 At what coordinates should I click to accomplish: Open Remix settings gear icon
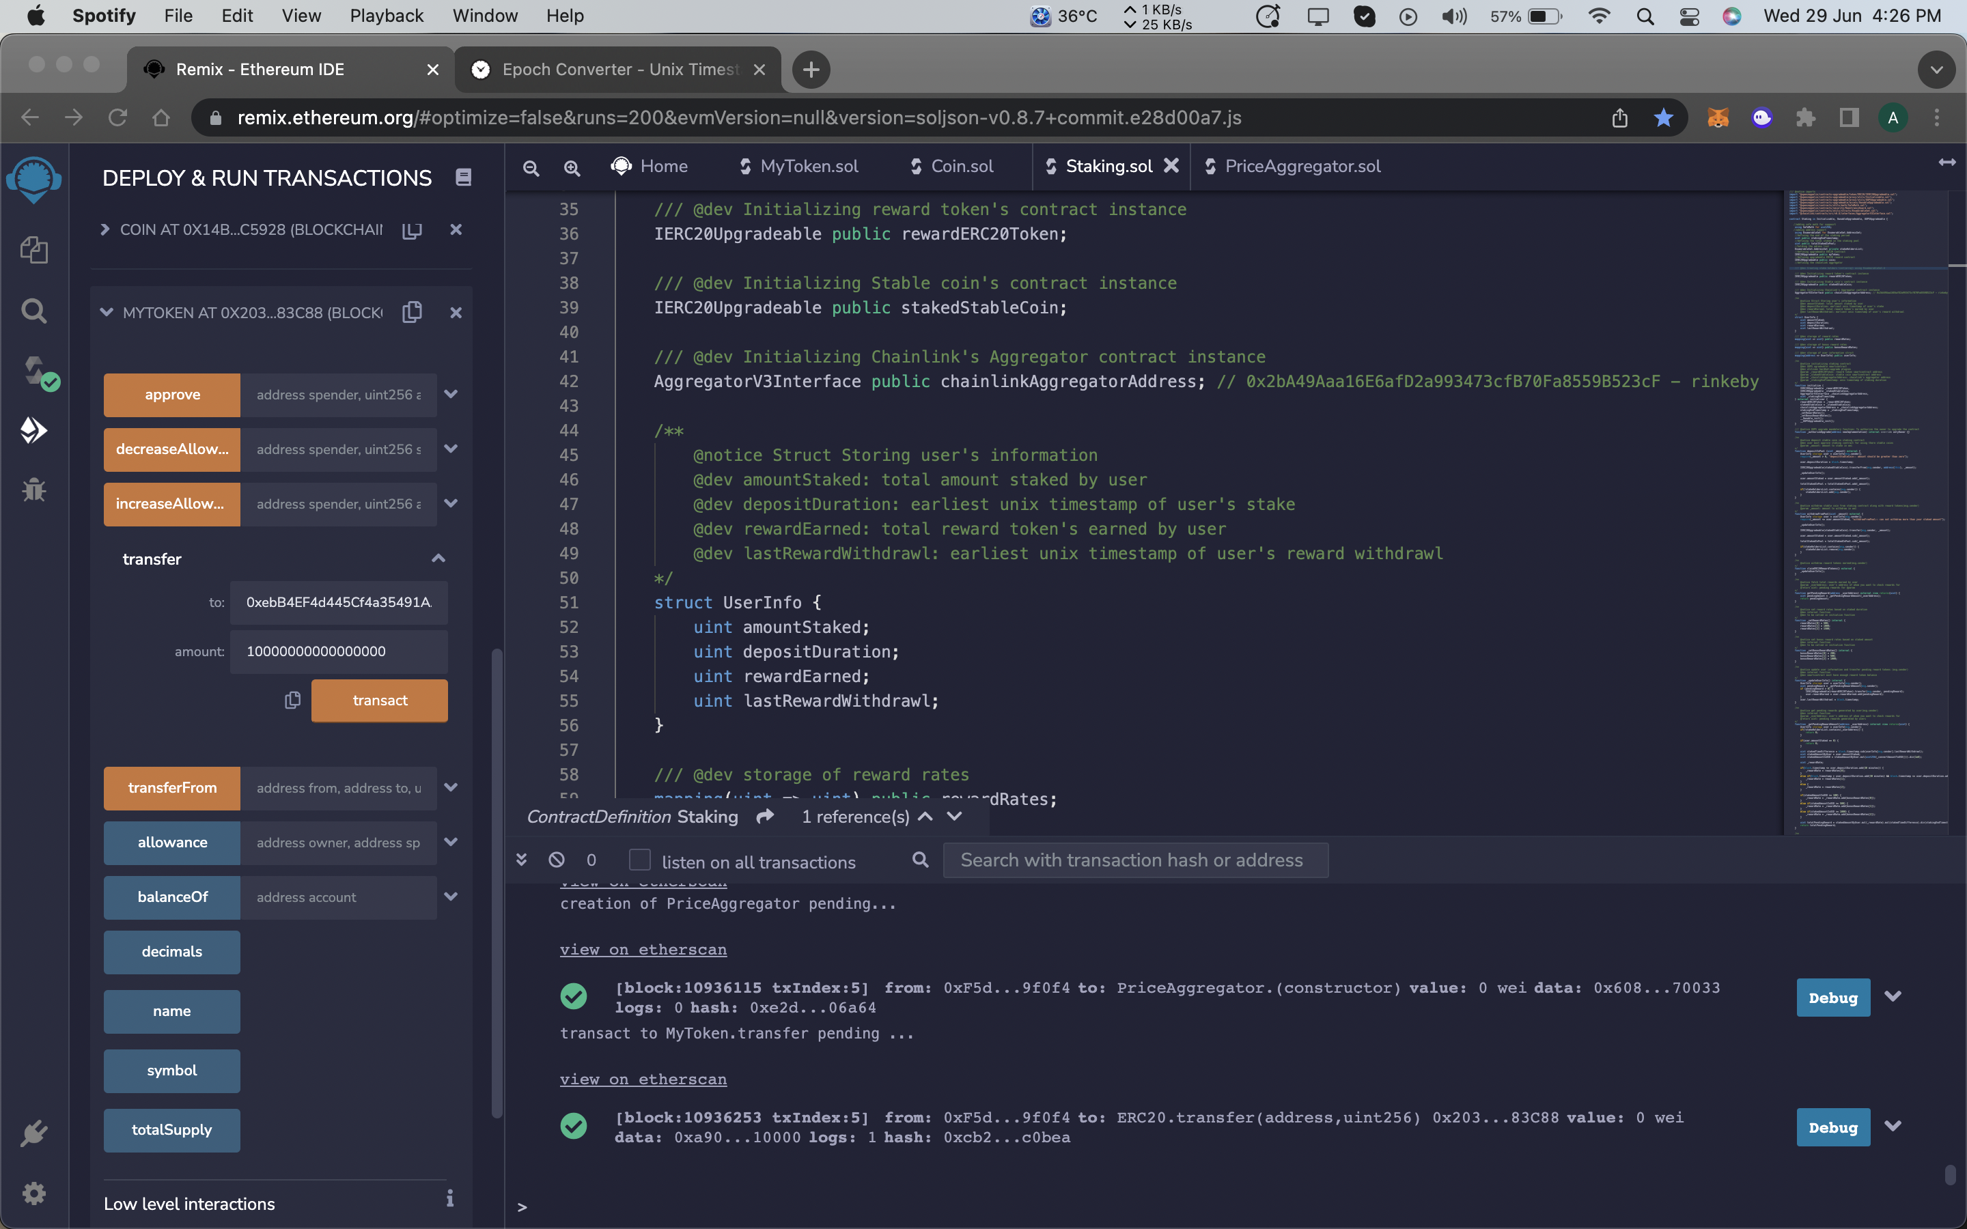click(x=33, y=1192)
